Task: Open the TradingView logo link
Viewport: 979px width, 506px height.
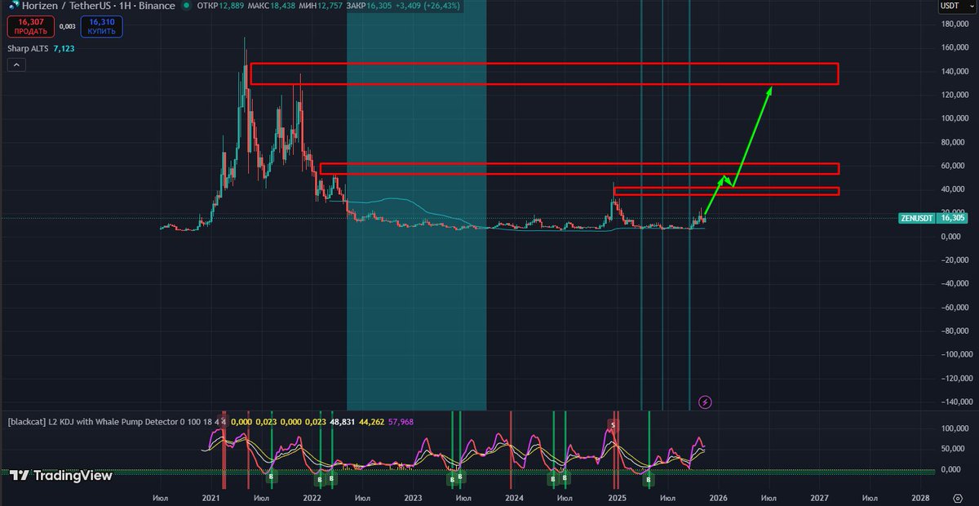Action: pyautogui.click(x=60, y=476)
